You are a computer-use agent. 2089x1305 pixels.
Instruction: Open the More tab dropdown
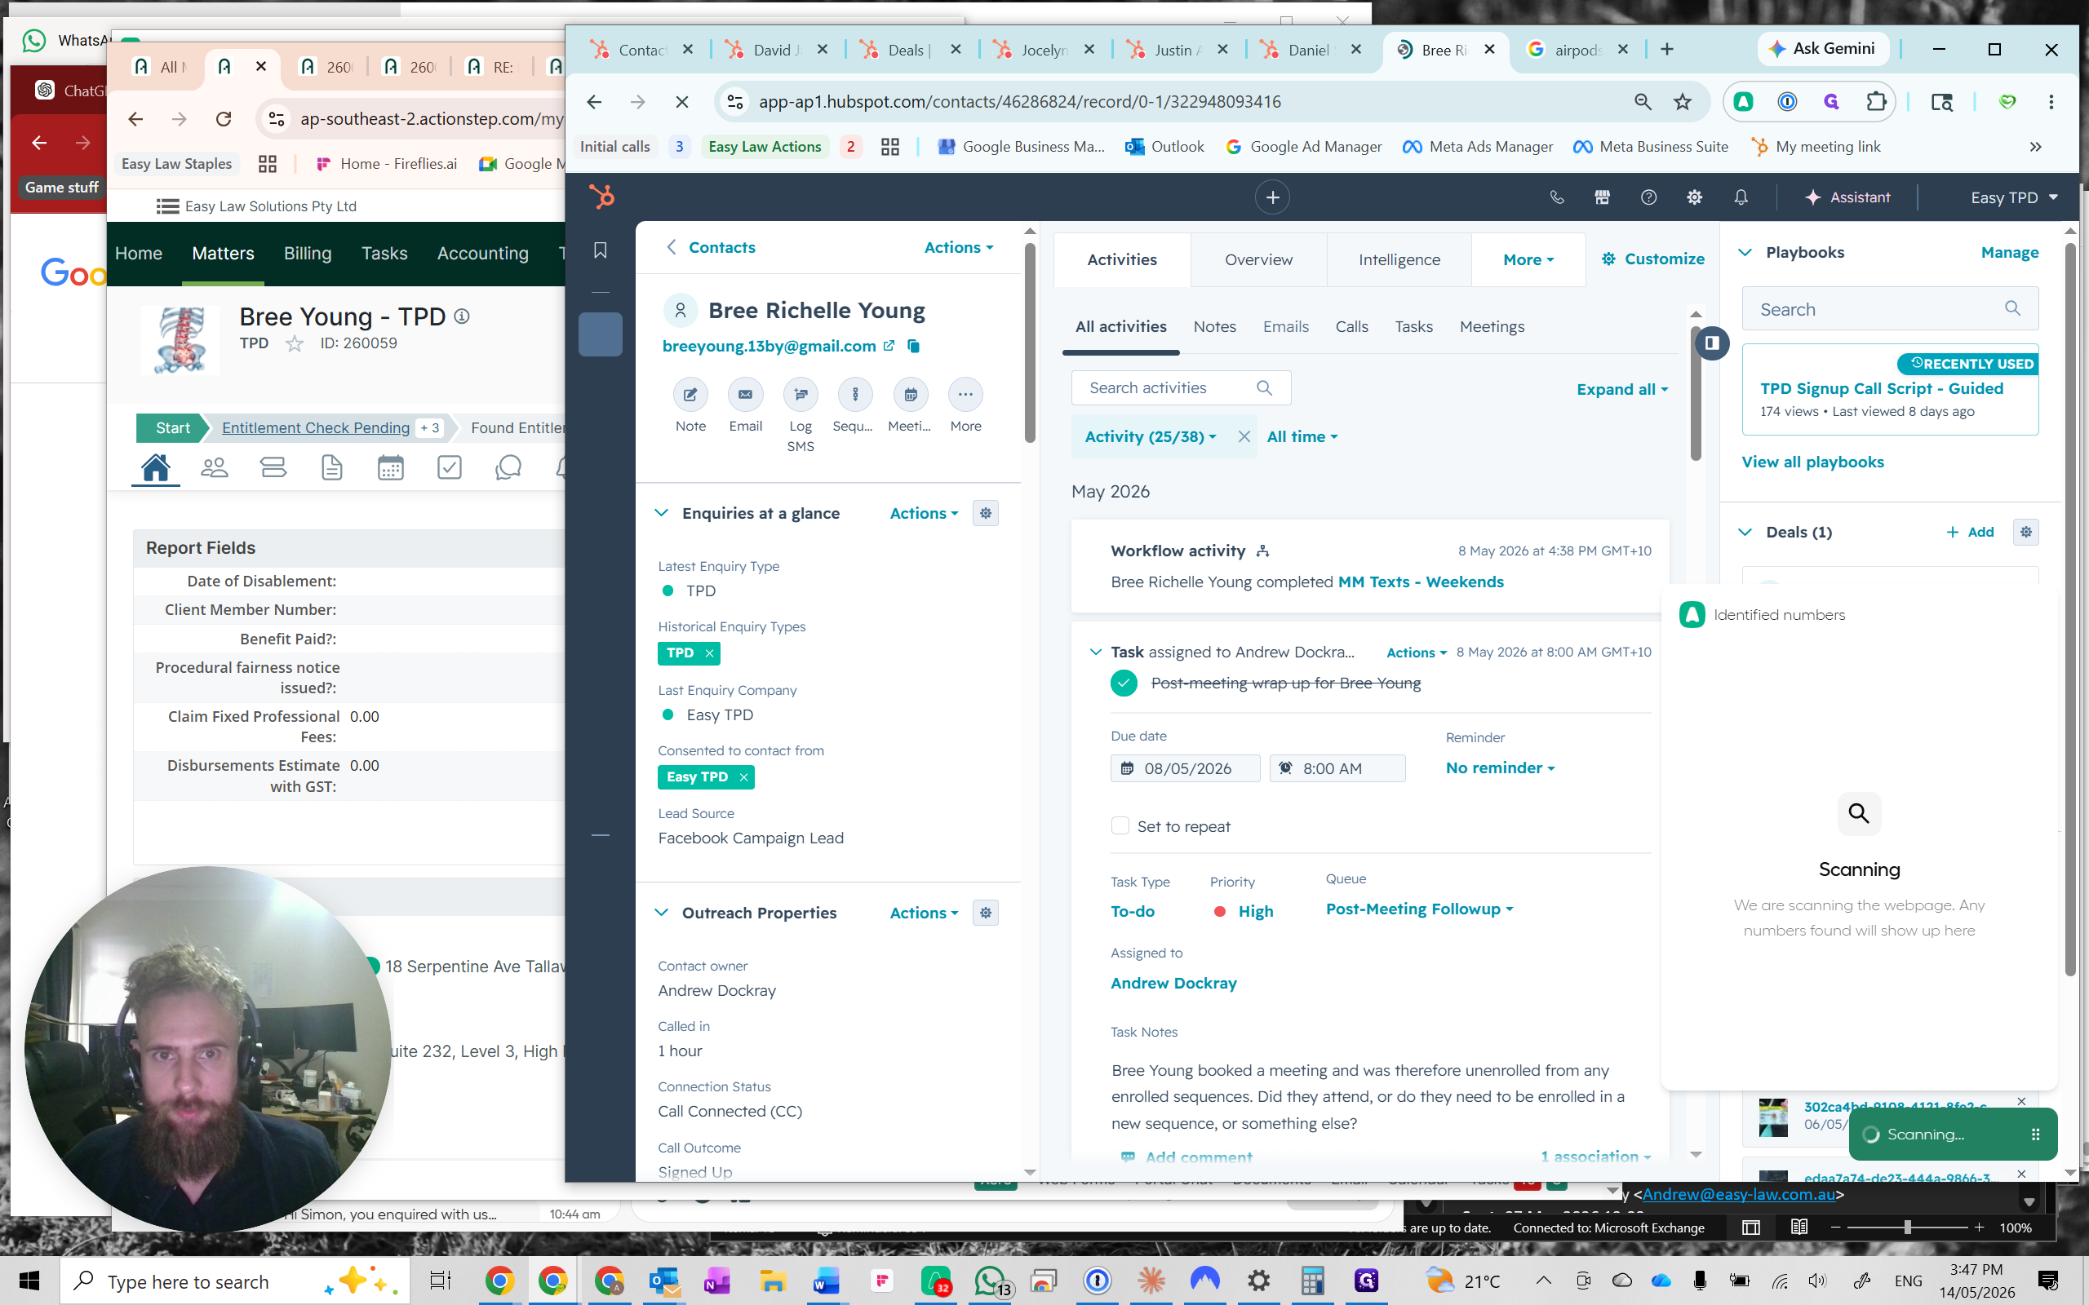tap(1528, 260)
